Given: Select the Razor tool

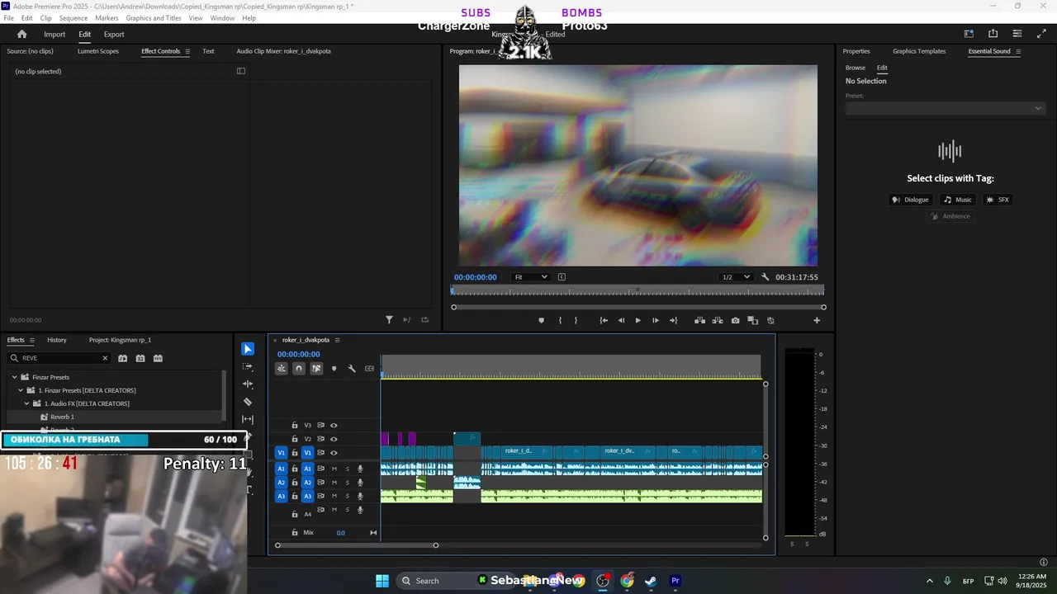Looking at the screenshot, I should point(248,402).
